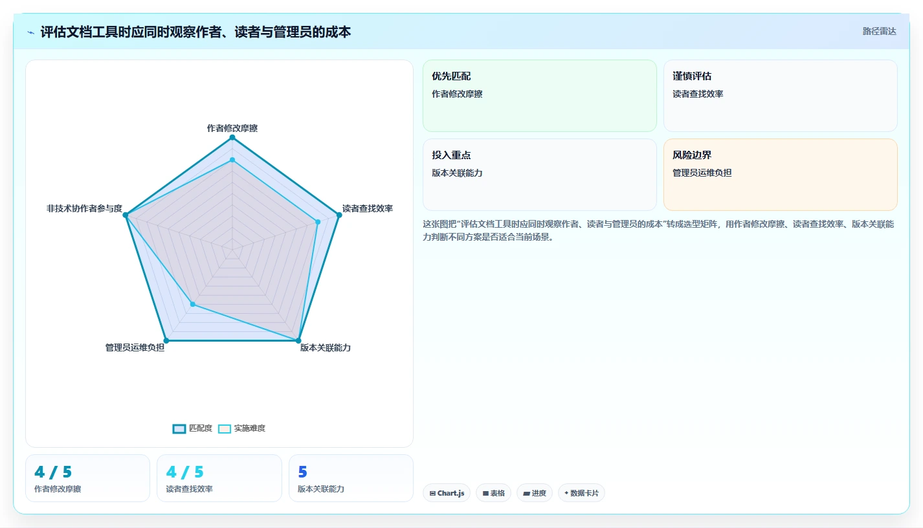923x528 pixels.
Task: Click the 作者修改摩擦 radar axis label
Action: pyautogui.click(x=232, y=128)
